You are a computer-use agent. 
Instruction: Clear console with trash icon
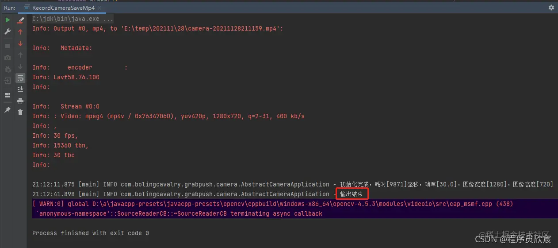coord(20,112)
